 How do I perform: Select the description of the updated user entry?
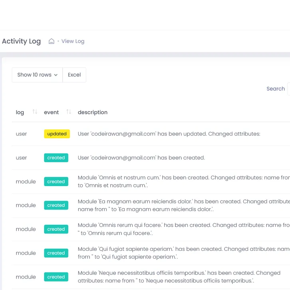click(x=169, y=134)
